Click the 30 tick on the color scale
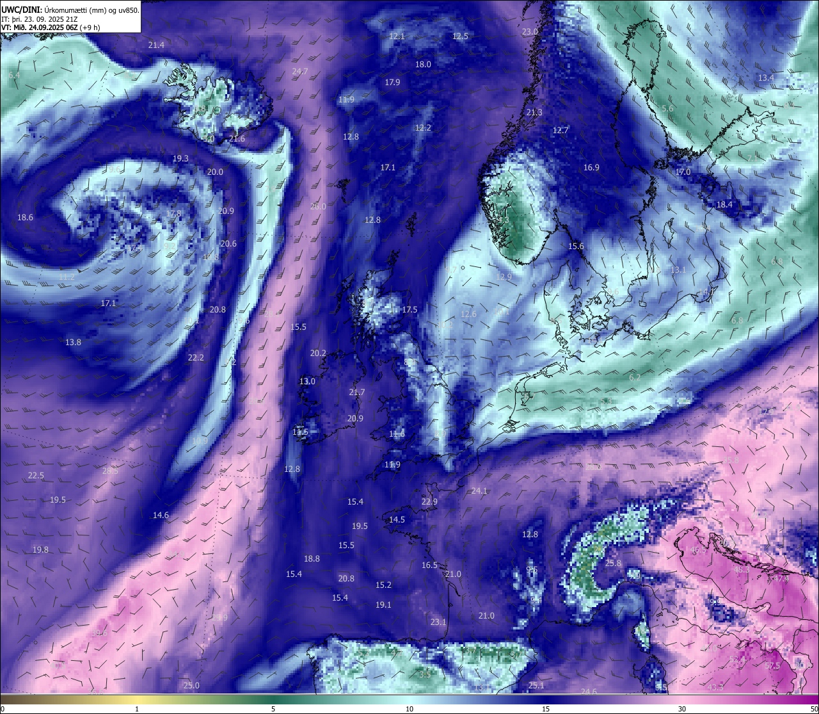 tap(682, 709)
